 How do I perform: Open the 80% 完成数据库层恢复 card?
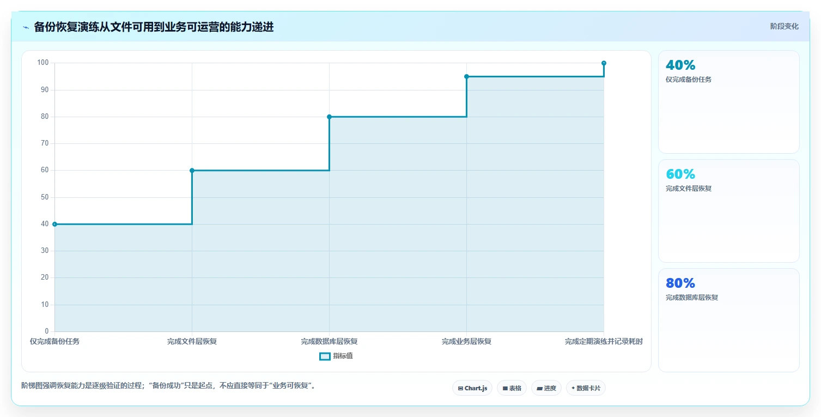(728, 320)
